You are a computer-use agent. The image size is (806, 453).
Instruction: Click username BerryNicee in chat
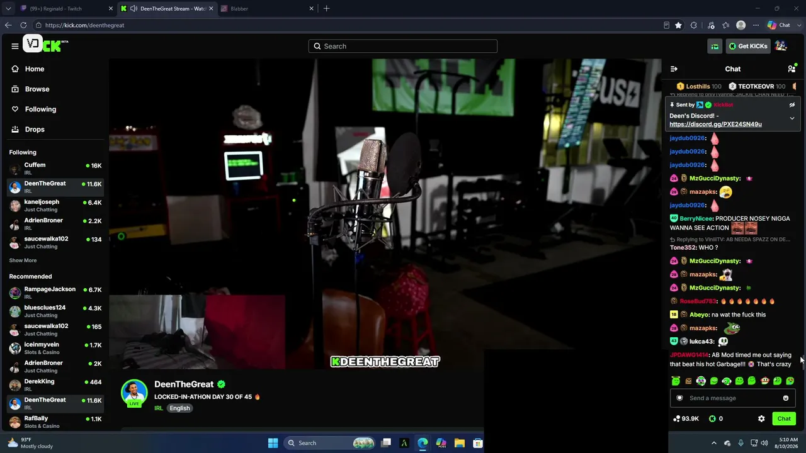tap(696, 218)
